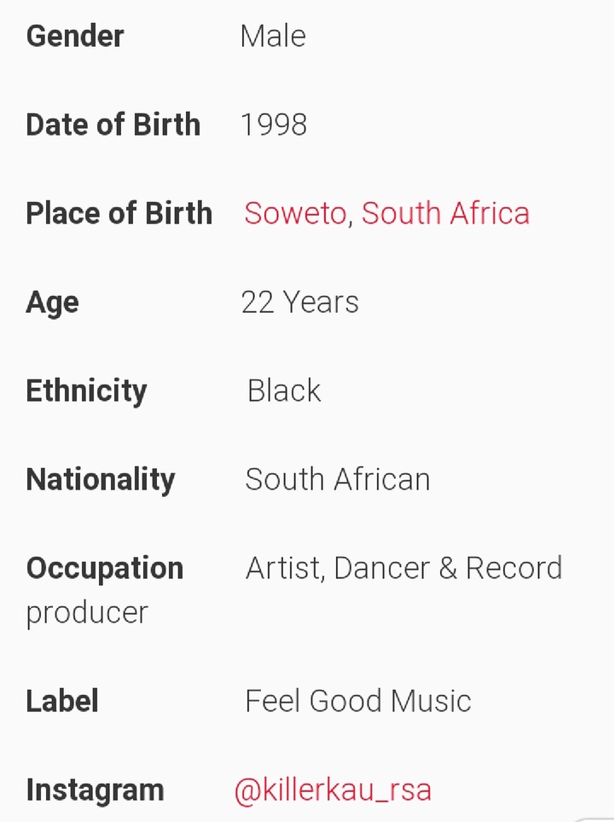Select the Male gender value

[273, 36]
